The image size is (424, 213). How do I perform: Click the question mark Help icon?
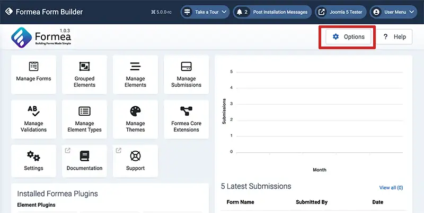[386, 36]
